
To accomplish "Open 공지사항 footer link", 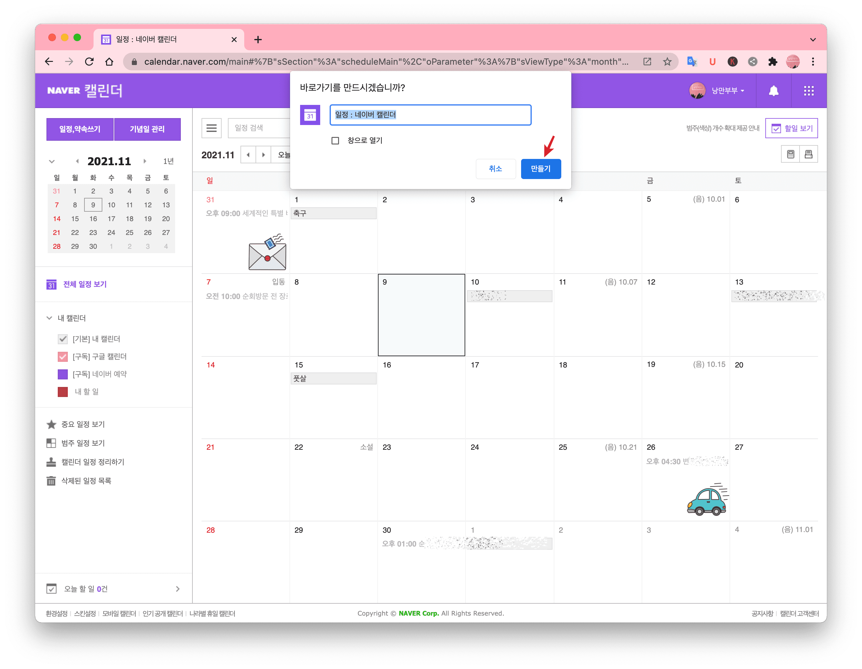I will (762, 613).
